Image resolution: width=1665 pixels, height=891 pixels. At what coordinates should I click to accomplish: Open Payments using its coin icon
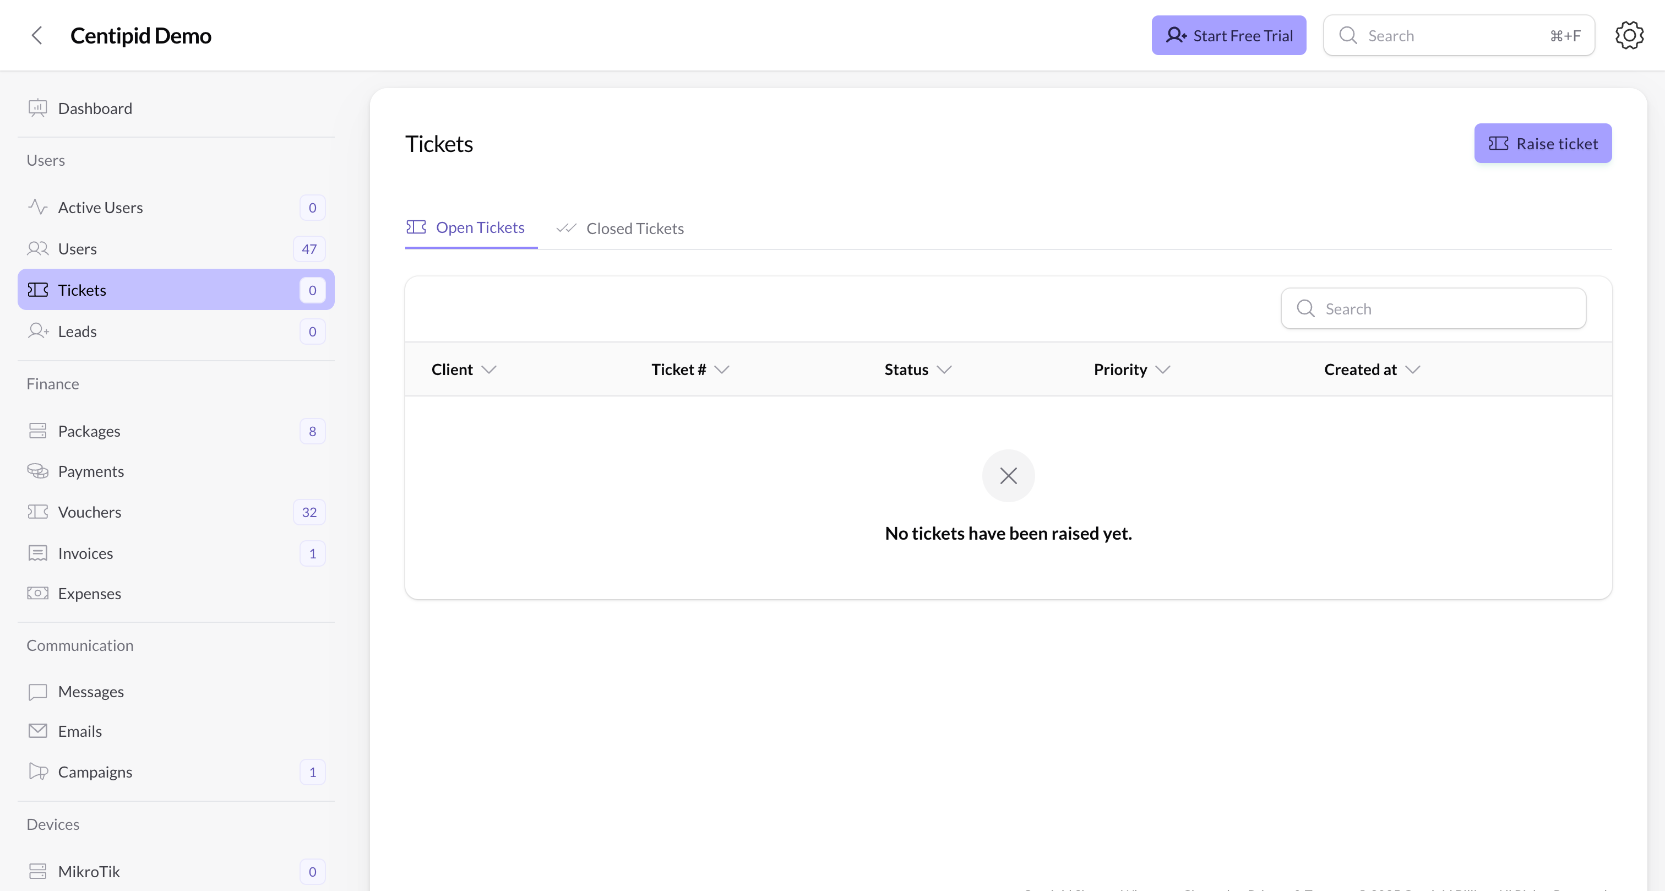[37, 471]
